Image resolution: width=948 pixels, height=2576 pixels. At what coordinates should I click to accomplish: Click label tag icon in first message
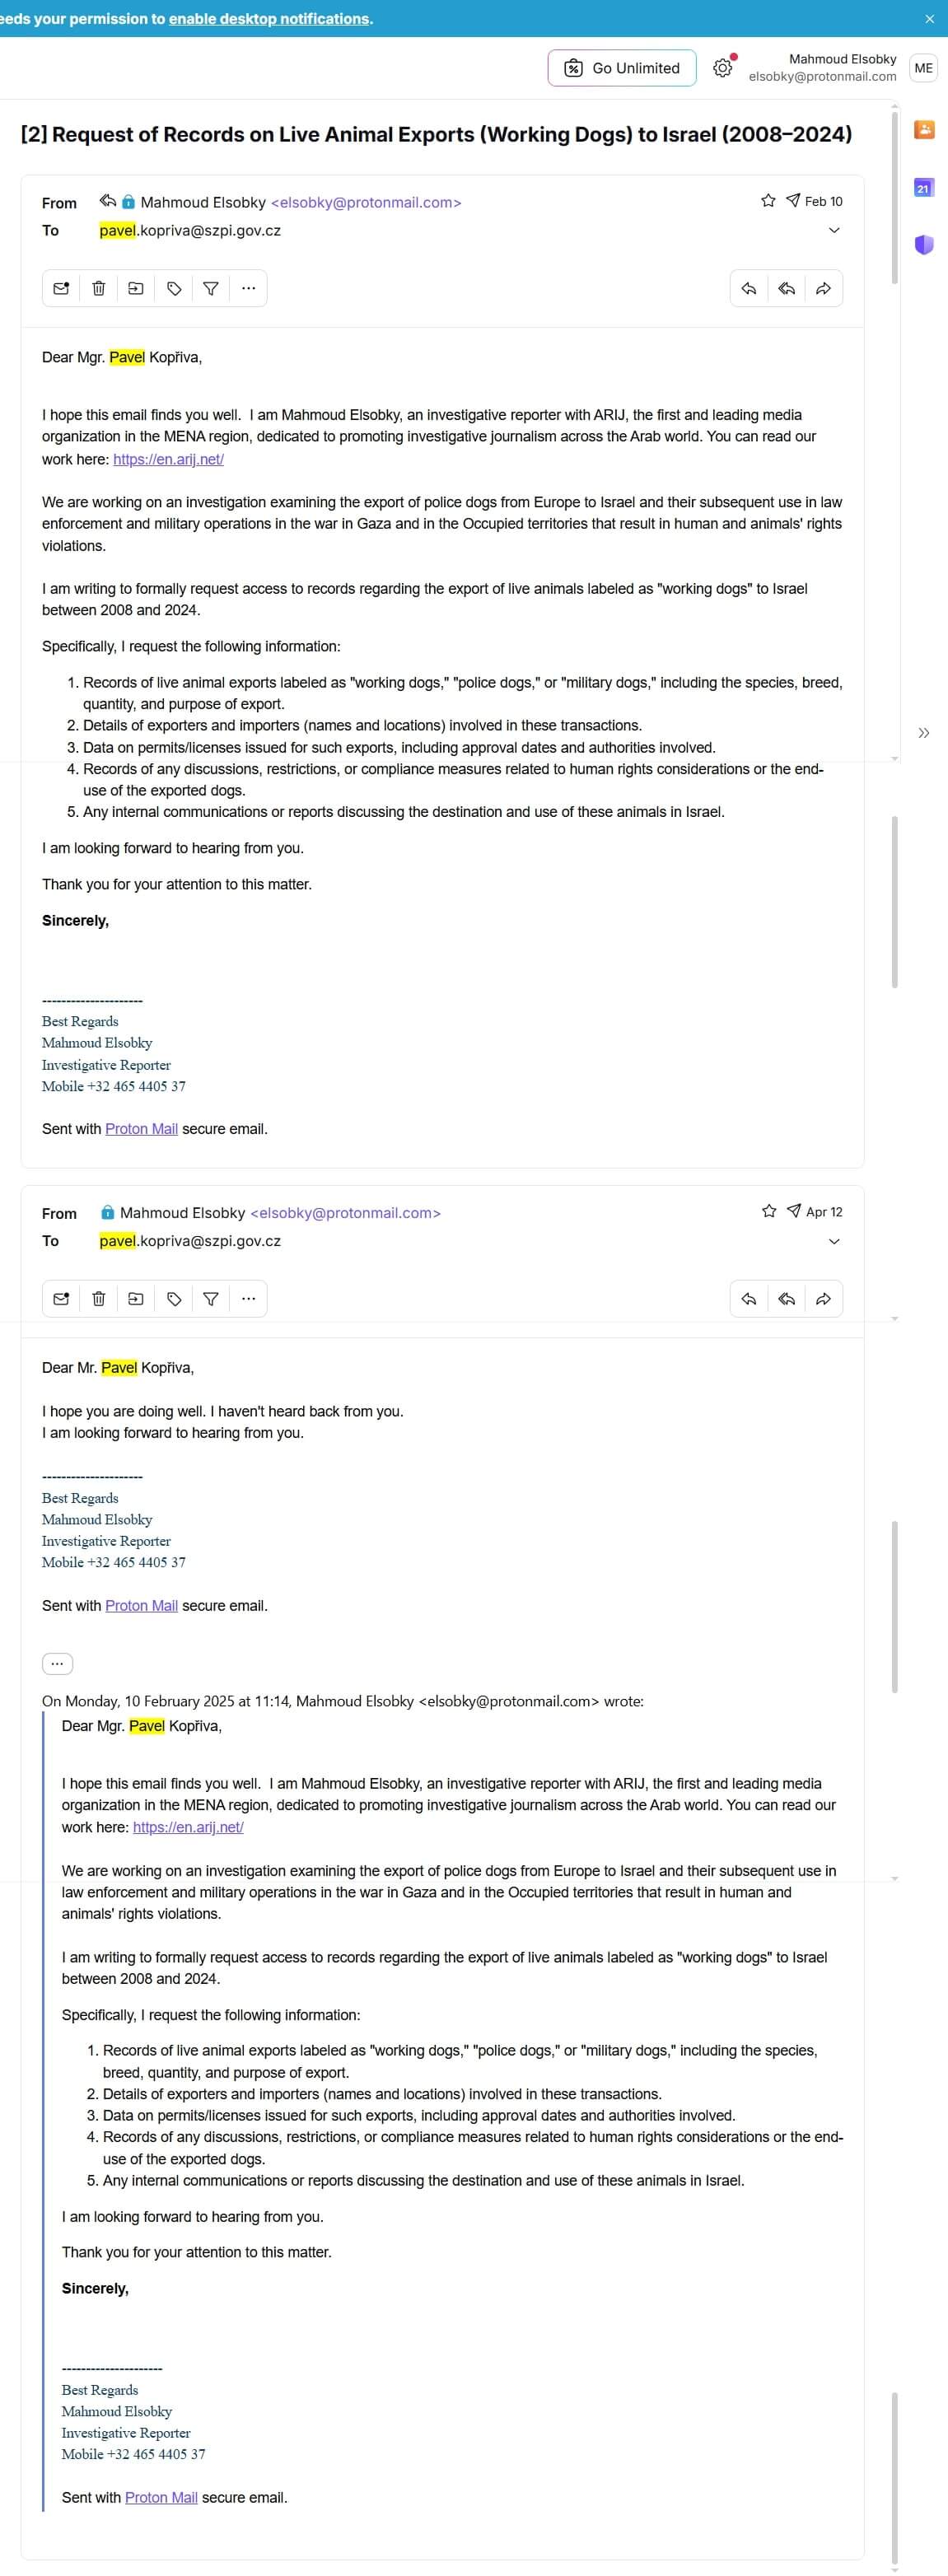(174, 288)
